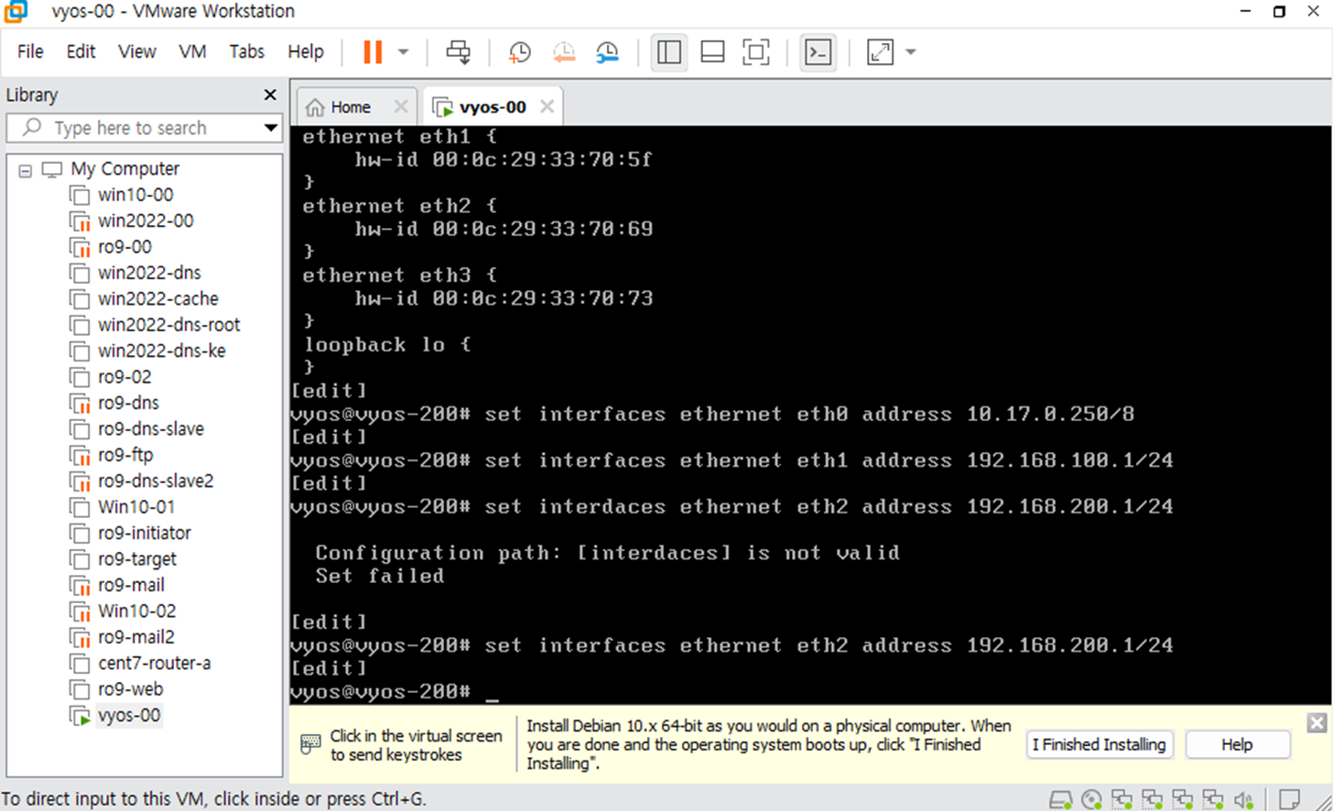Image resolution: width=1333 pixels, height=811 pixels.
Task: Toggle the library sidebar view icon
Action: 669,52
